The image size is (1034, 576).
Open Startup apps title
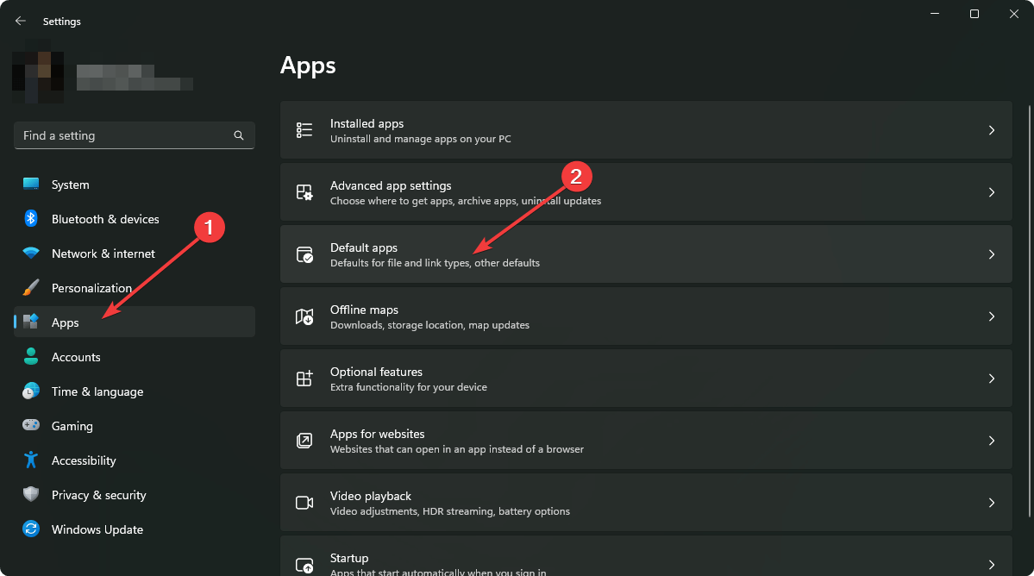349,558
